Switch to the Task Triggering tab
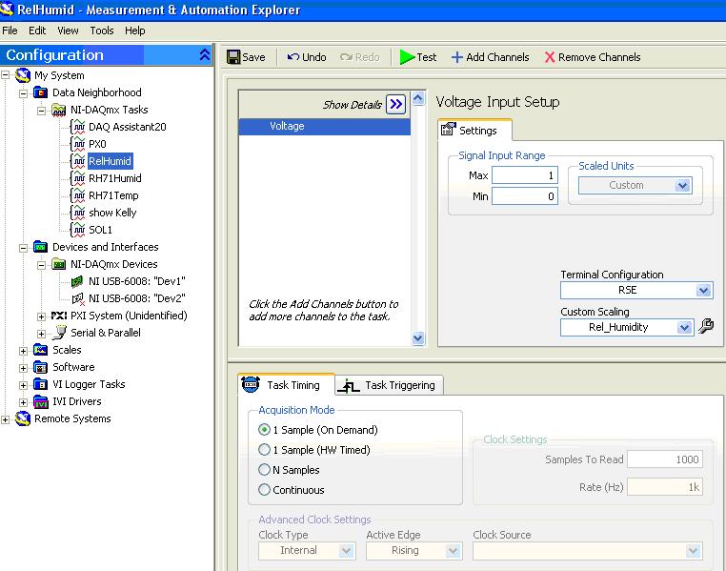 pos(390,385)
